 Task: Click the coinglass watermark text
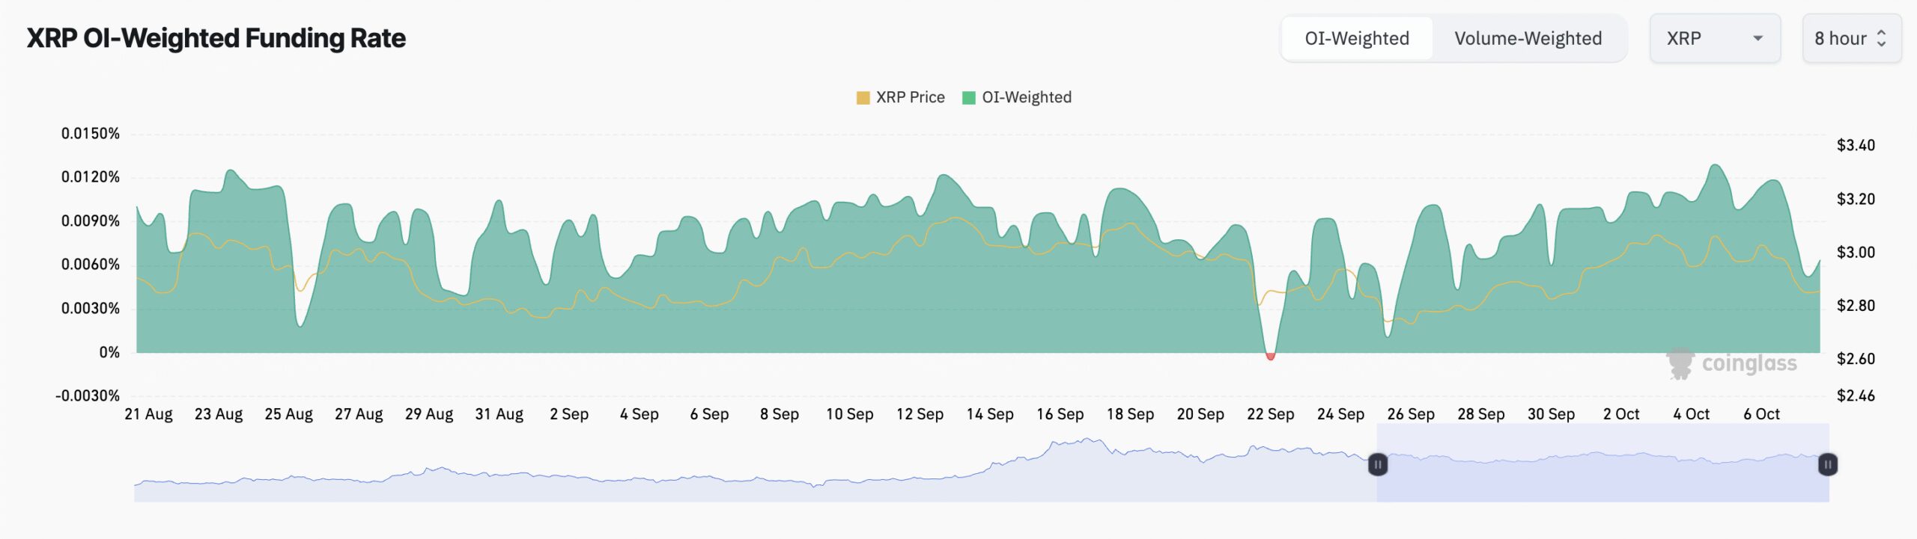(x=1749, y=363)
